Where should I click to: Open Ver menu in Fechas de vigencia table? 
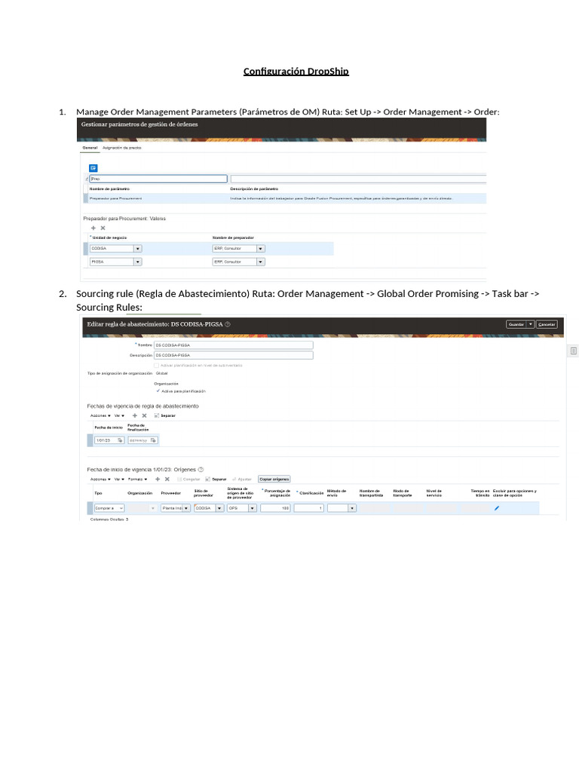tap(119, 415)
